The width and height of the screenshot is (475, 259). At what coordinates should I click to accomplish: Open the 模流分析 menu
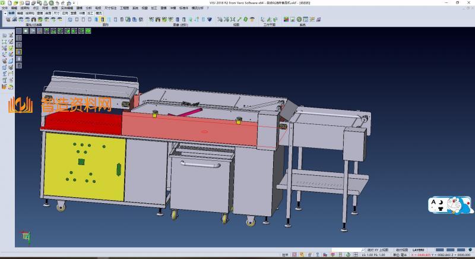[x=197, y=8]
